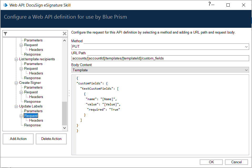Select Parameters under List template recipients
This screenshot has height=168, width=252.
33,64
